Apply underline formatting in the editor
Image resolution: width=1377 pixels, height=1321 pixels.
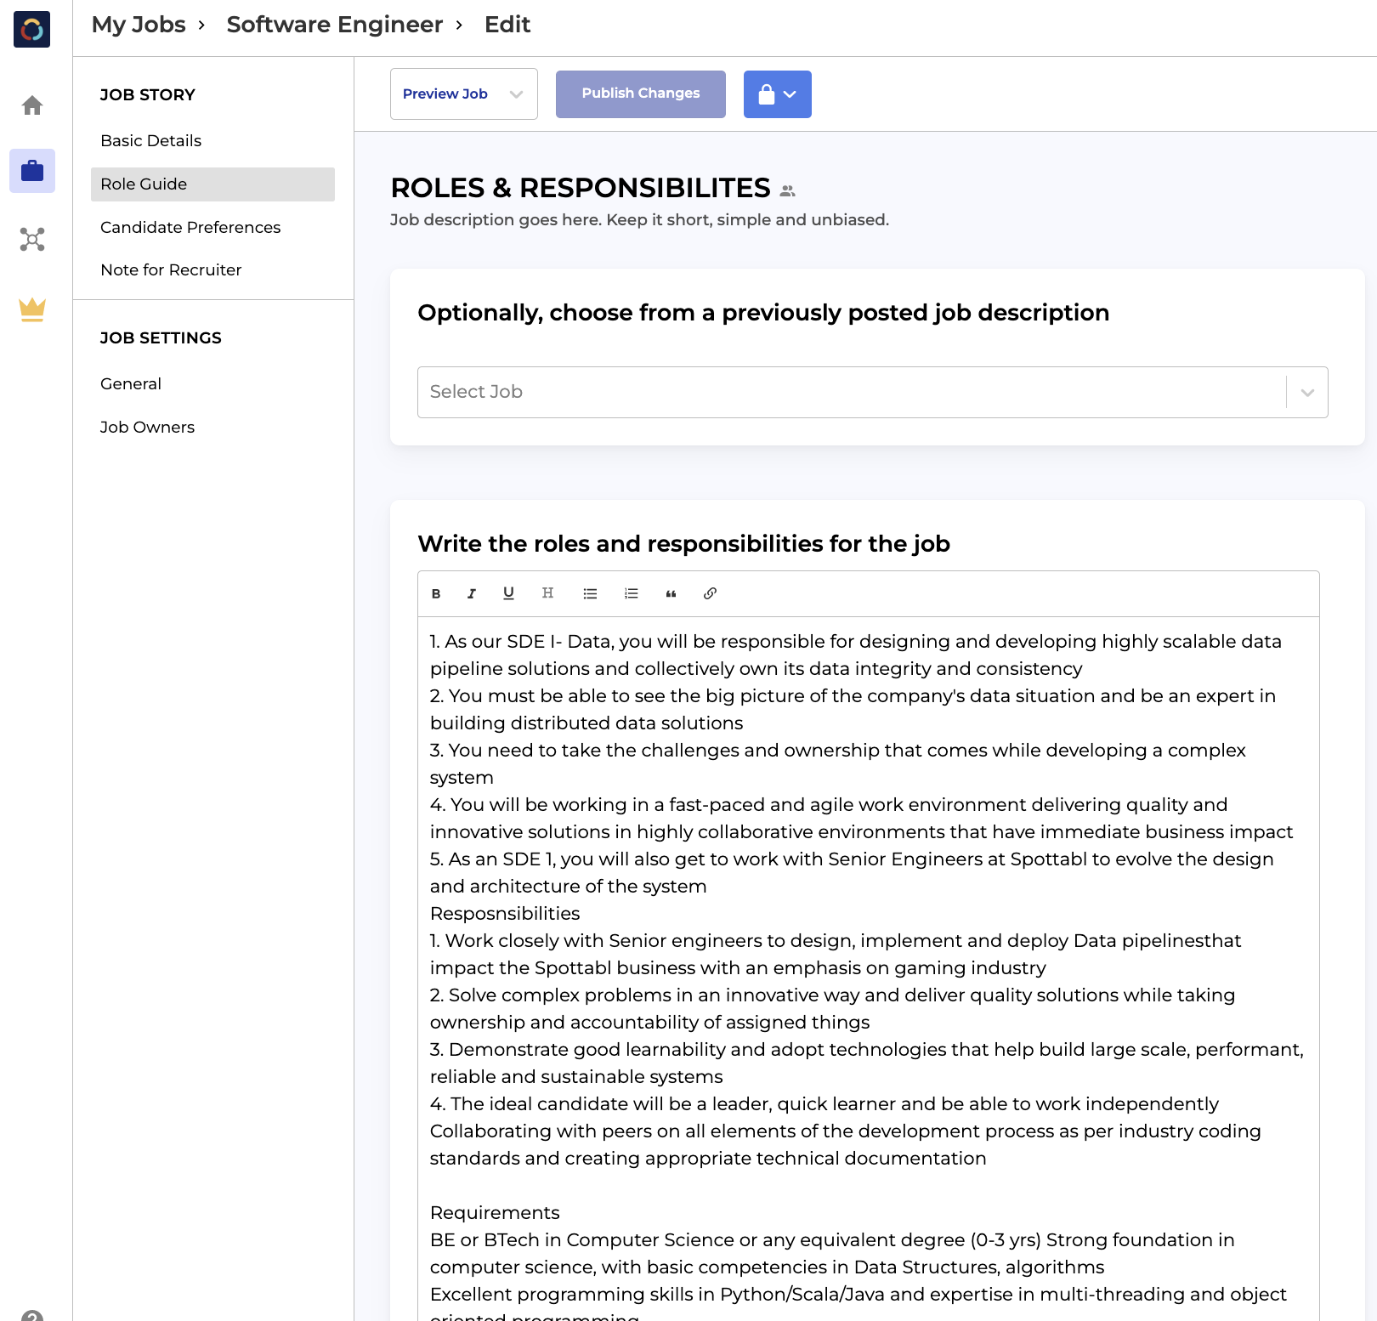click(508, 593)
